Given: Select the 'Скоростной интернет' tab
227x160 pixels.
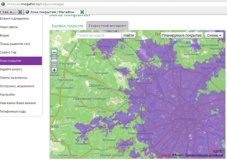Looking at the screenshot, I should pos(107,26).
